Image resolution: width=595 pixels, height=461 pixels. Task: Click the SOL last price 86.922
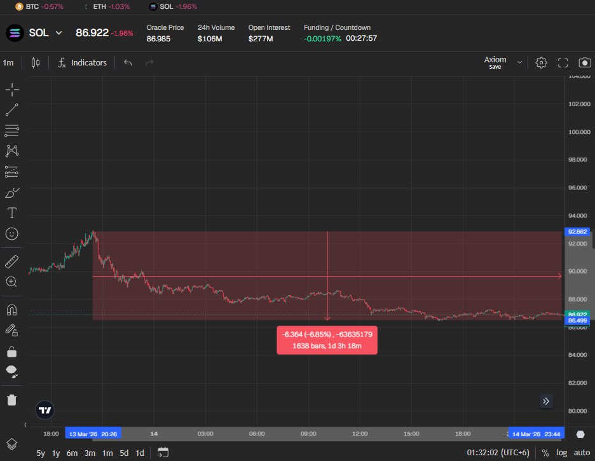92,33
